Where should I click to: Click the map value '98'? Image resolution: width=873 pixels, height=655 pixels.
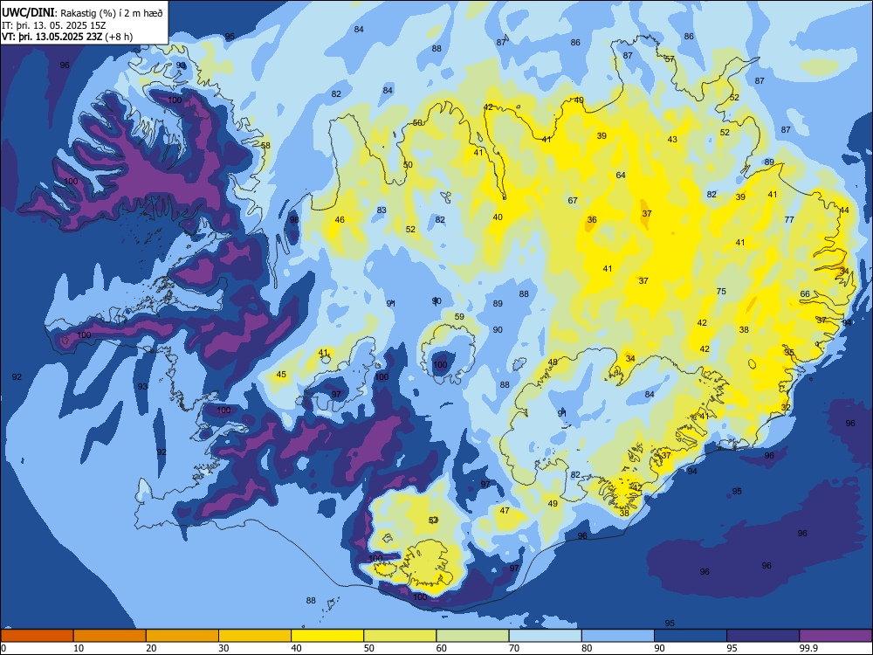[294, 219]
